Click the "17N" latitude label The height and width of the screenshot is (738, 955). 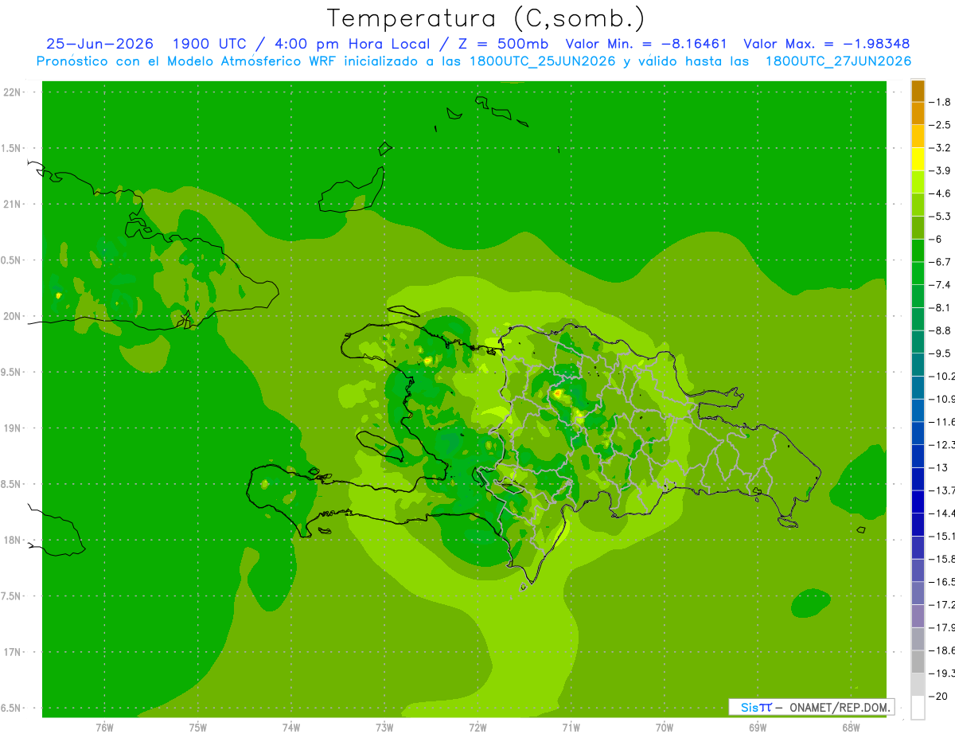pyautogui.click(x=14, y=652)
